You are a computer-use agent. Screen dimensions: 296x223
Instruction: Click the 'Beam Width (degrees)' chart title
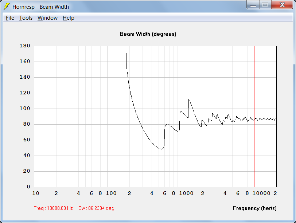tap(148, 34)
